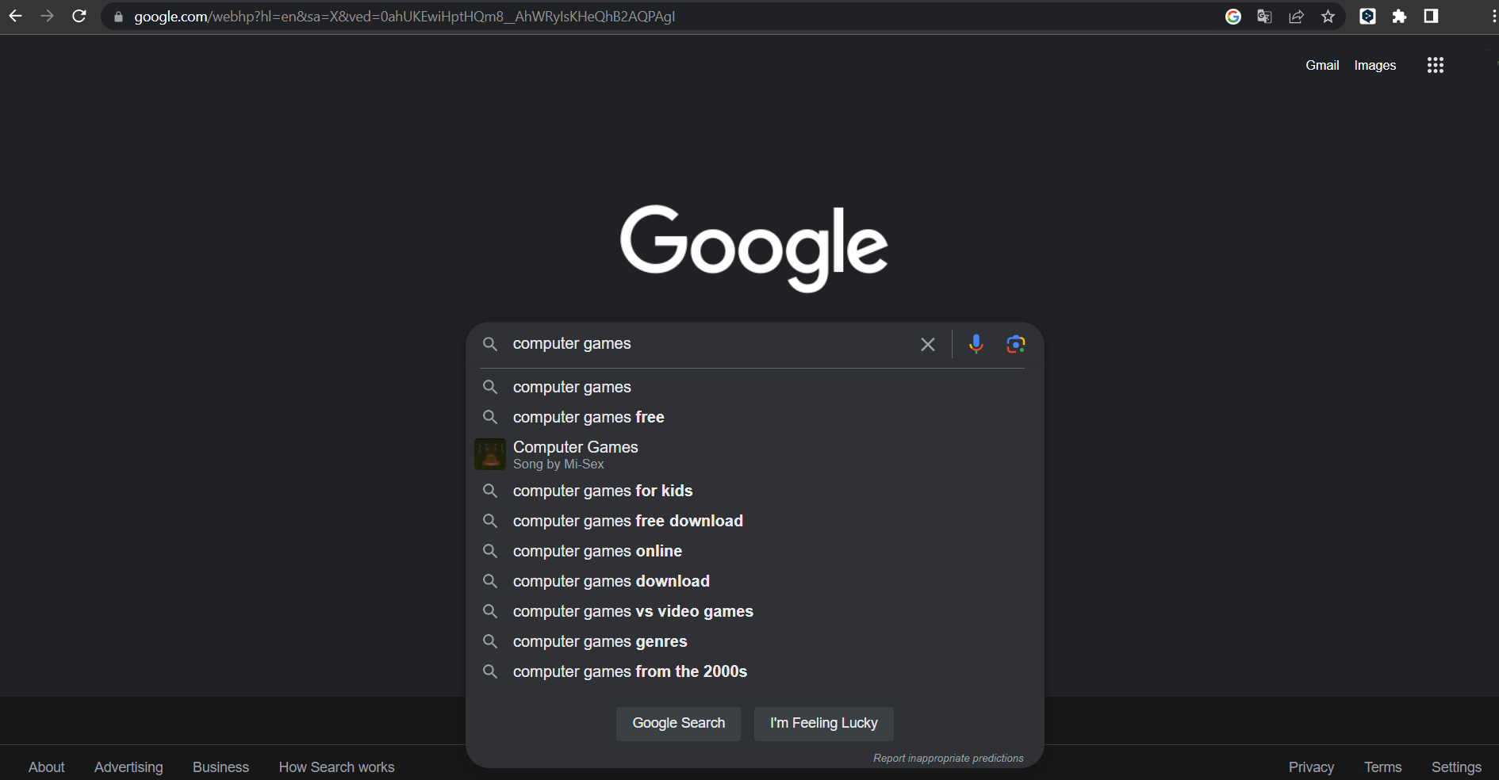Bookmark this page with star icon
This screenshot has width=1499, height=780.
[x=1328, y=17]
